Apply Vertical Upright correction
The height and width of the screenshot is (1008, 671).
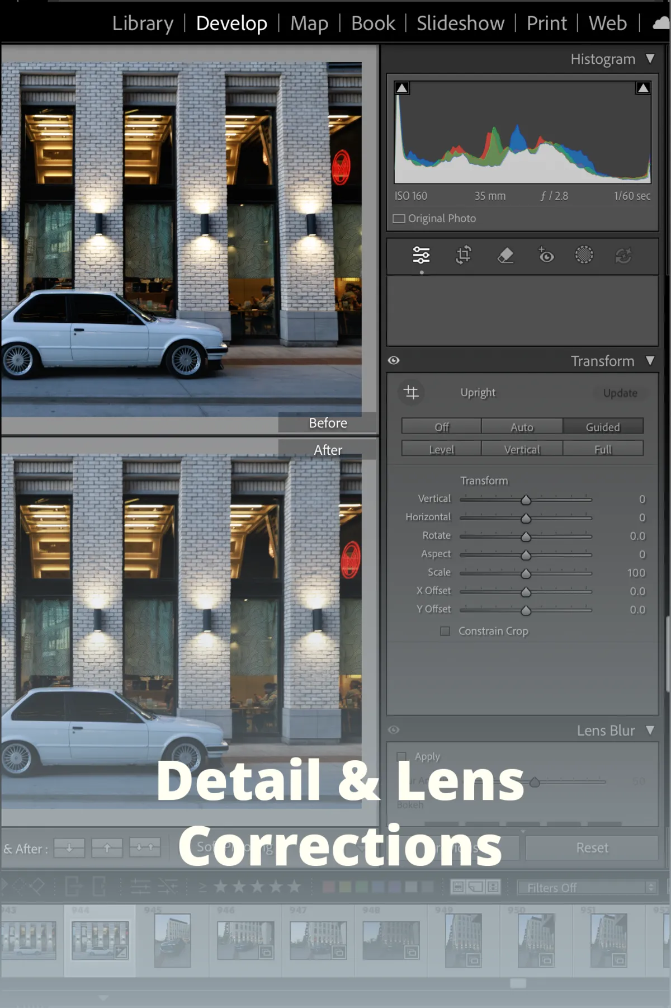(522, 449)
